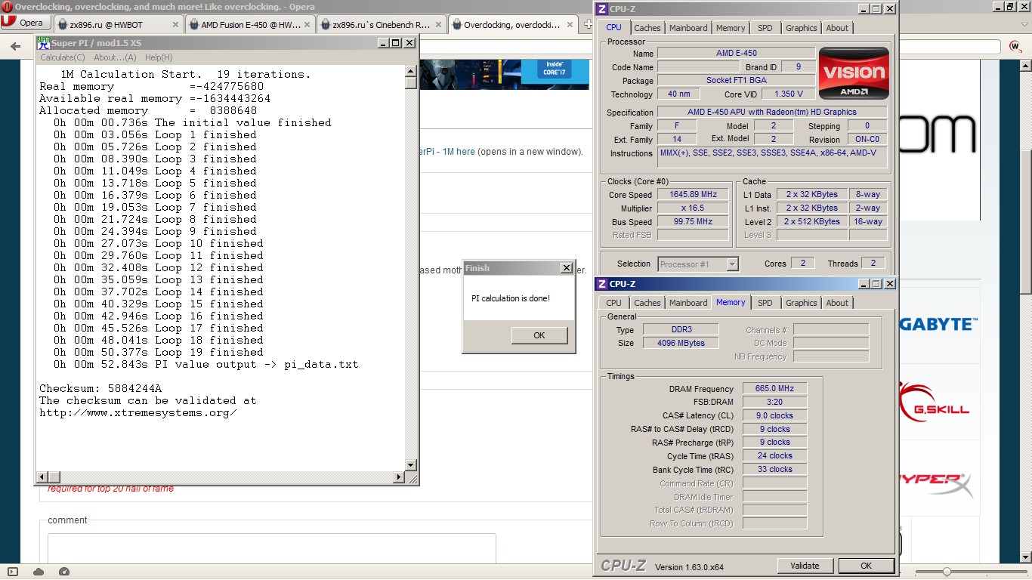This screenshot has width=1032, height=580.
Task: Click xtremesystems.org URL in Super PI output
Action: tap(138, 413)
